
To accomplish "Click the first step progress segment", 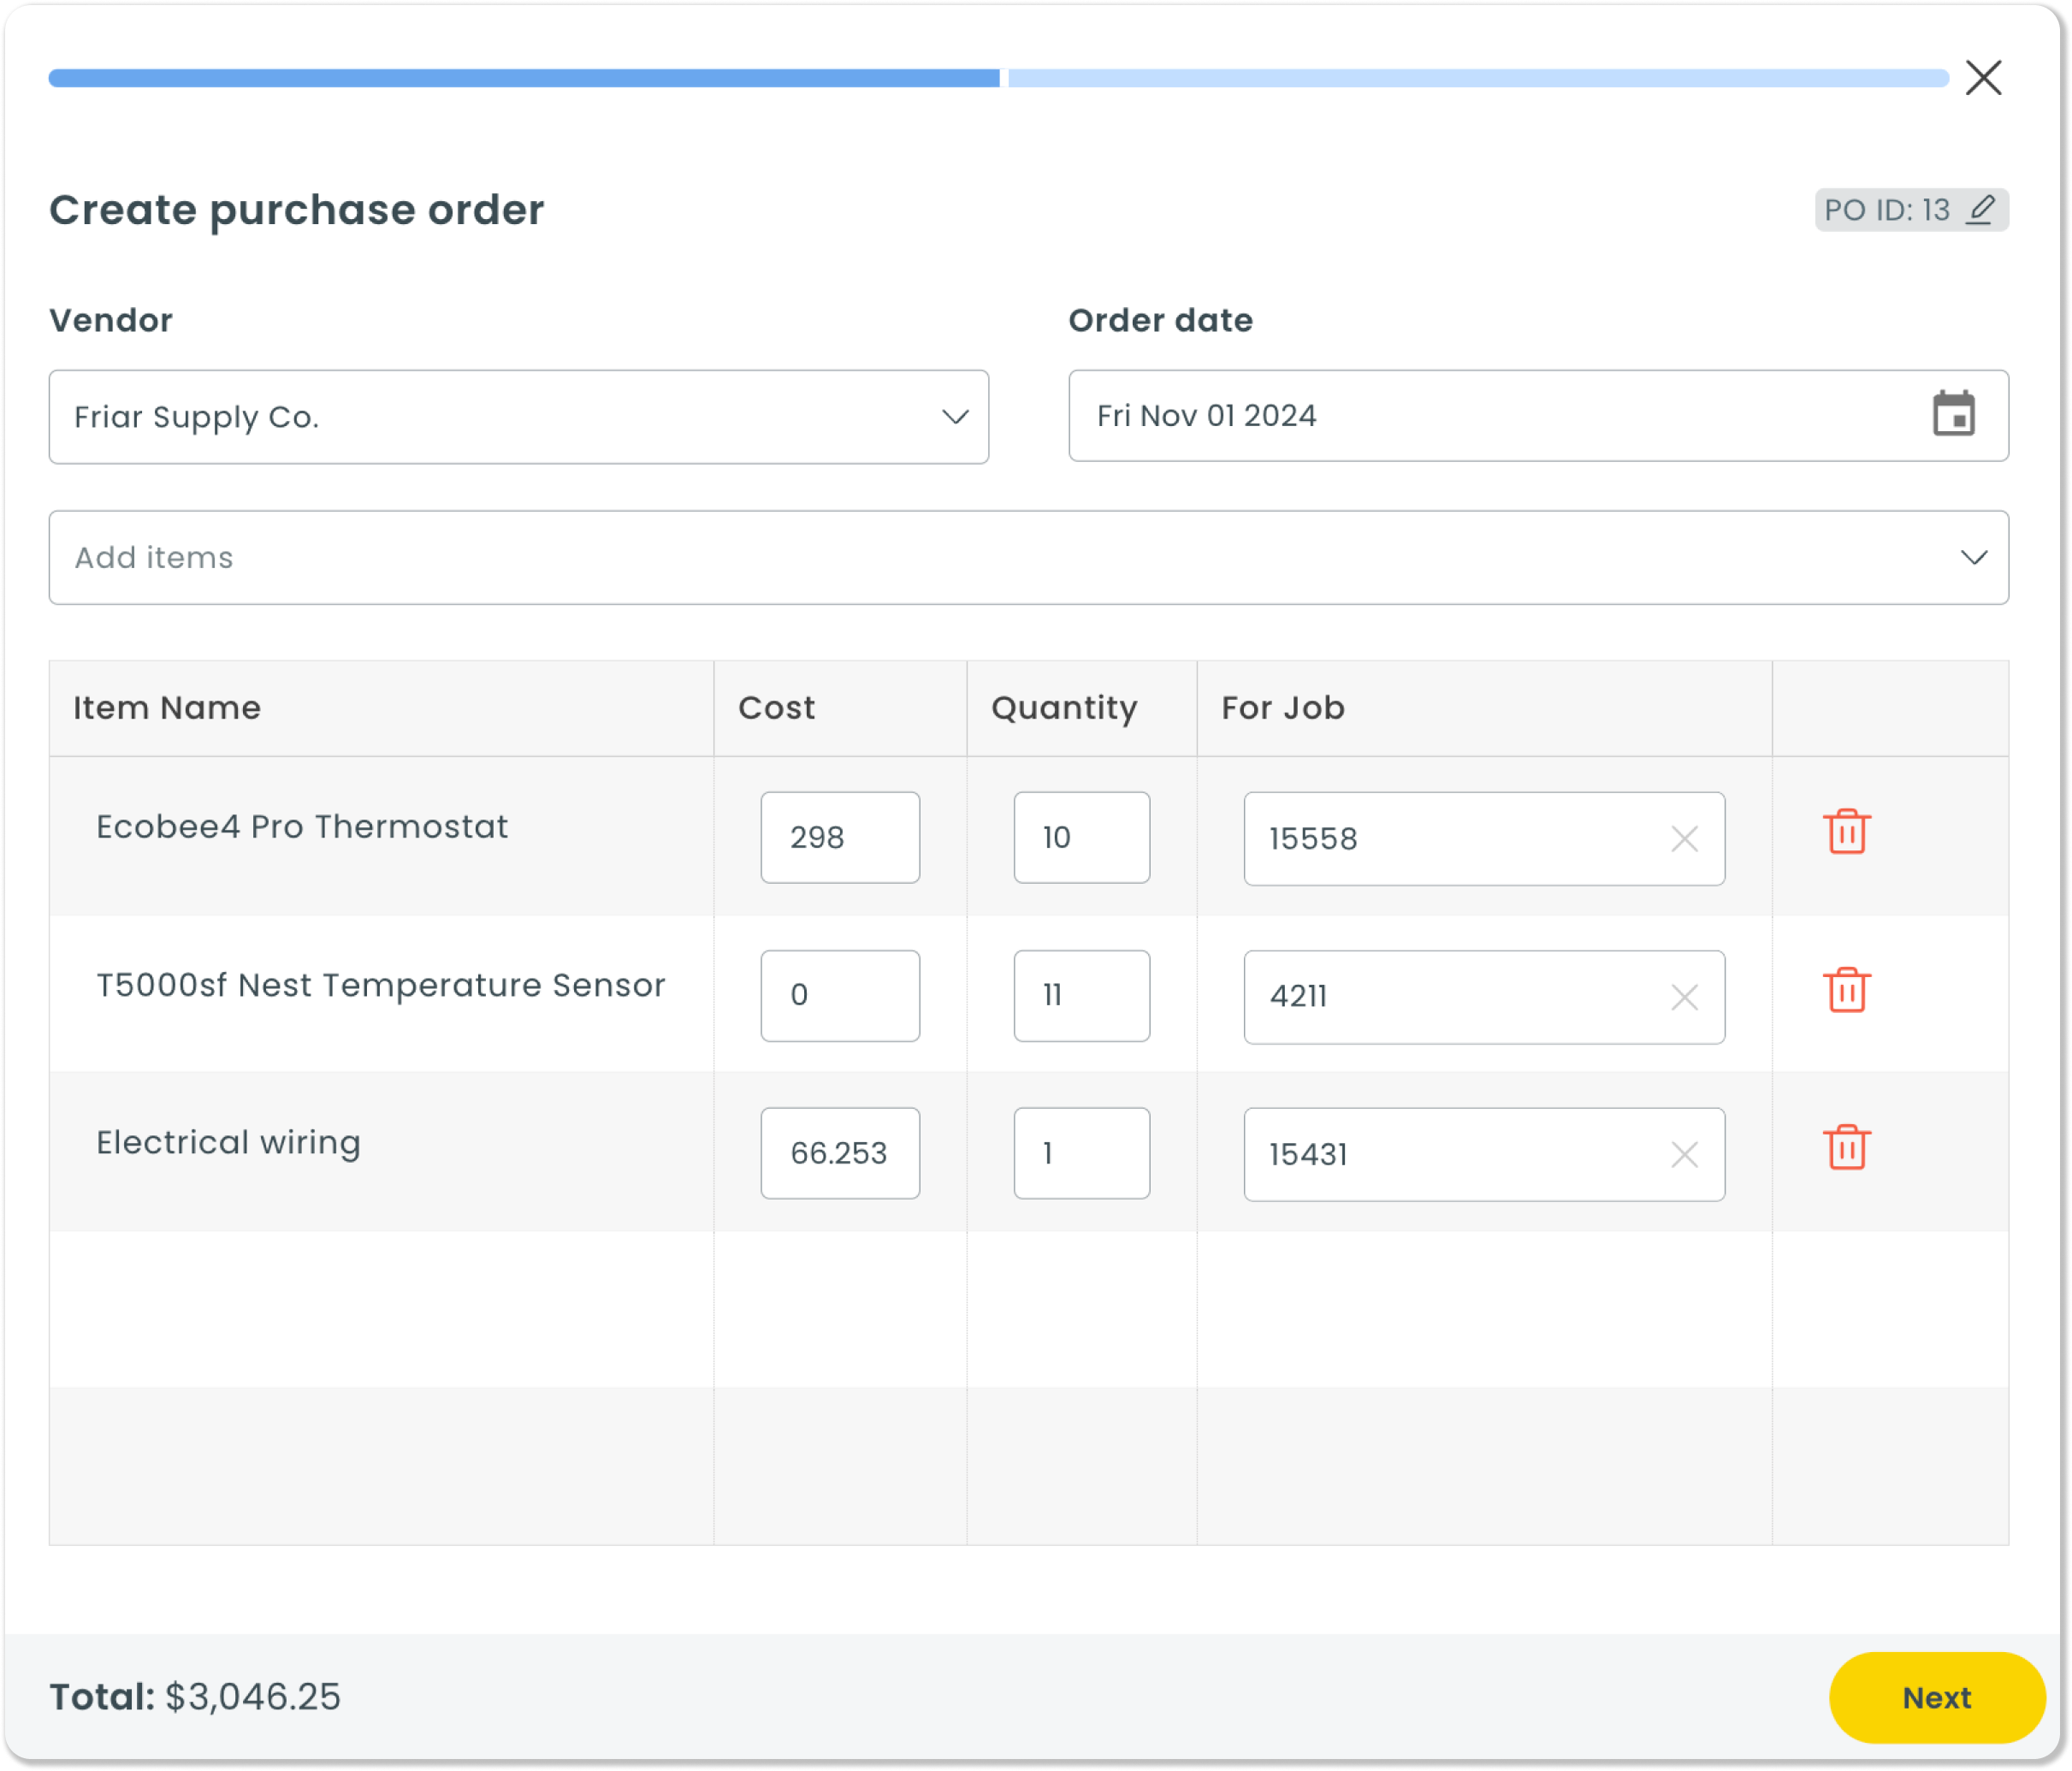I will pos(523,78).
